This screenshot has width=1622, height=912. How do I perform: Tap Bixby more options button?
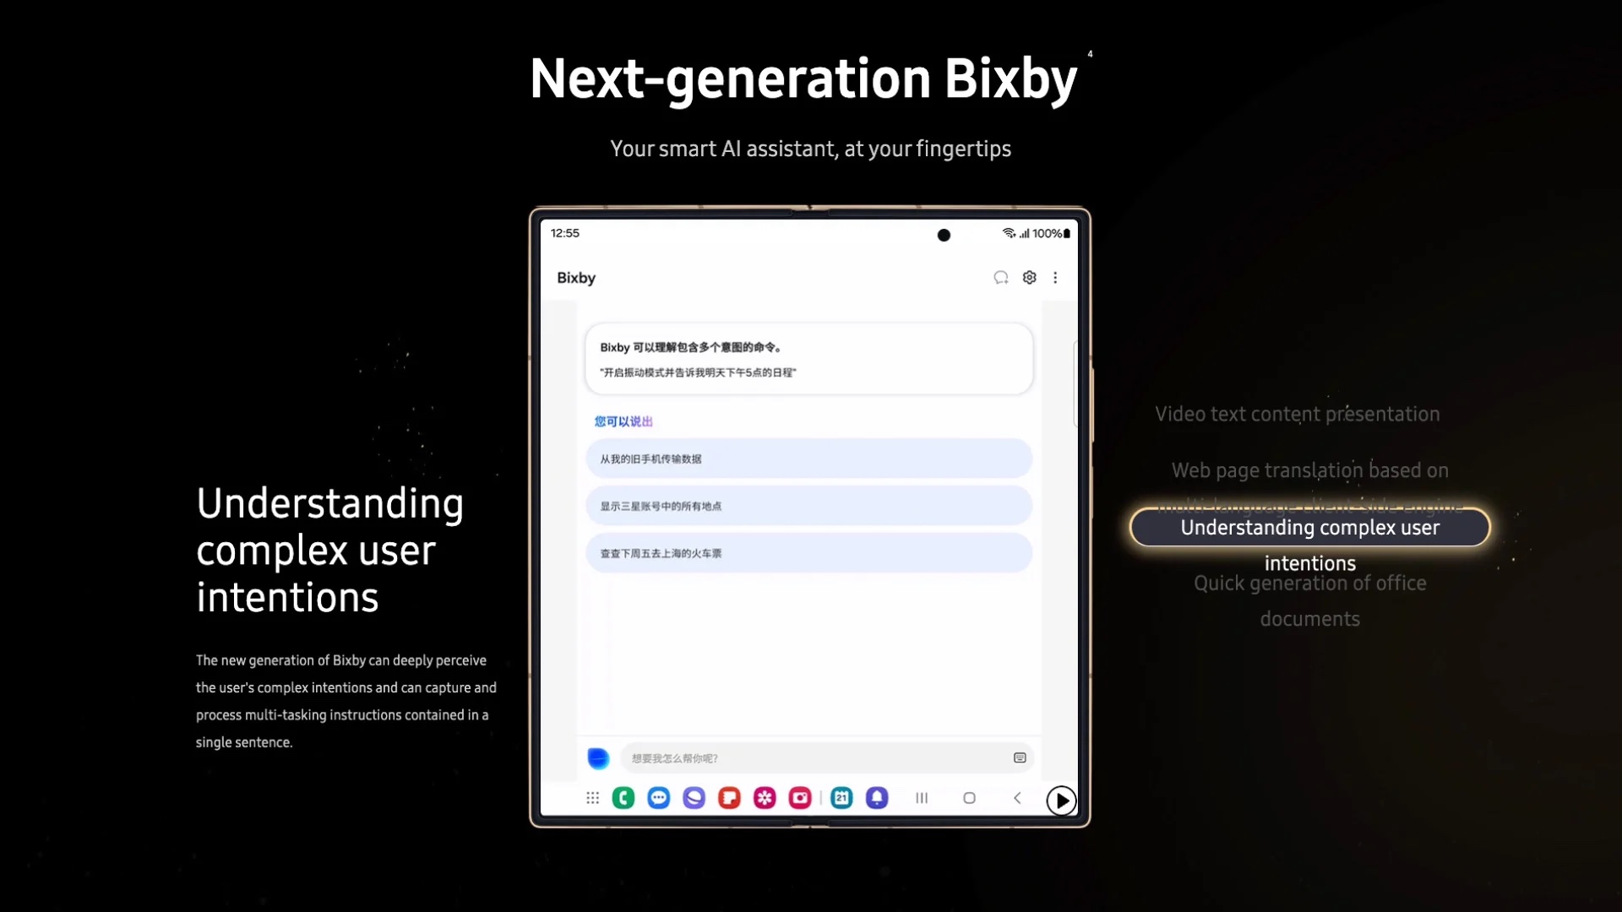pyautogui.click(x=1055, y=277)
